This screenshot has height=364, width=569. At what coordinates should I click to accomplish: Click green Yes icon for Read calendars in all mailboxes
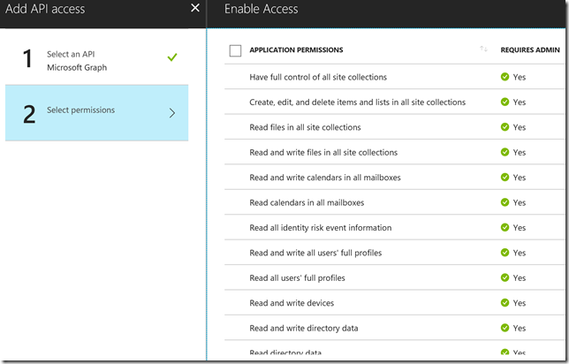[x=505, y=202]
